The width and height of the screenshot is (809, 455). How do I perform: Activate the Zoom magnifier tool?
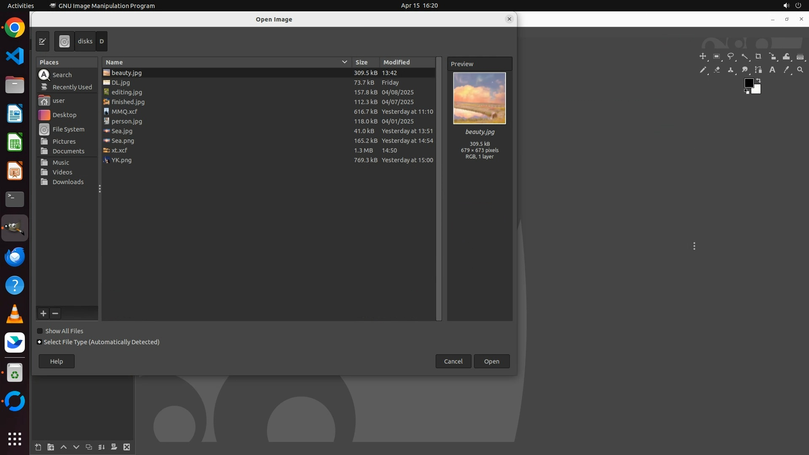pyautogui.click(x=800, y=70)
